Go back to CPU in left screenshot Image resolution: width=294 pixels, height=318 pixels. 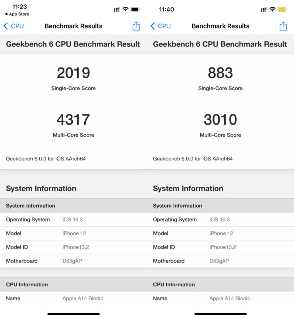pyautogui.click(x=14, y=26)
